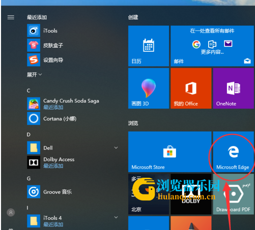
Task: Click the user account icon
Action: tap(11, 212)
